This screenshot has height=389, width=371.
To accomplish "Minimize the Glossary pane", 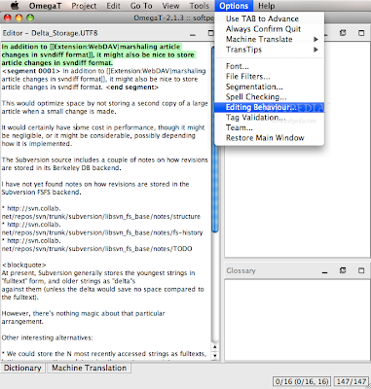I will coord(324,271).
